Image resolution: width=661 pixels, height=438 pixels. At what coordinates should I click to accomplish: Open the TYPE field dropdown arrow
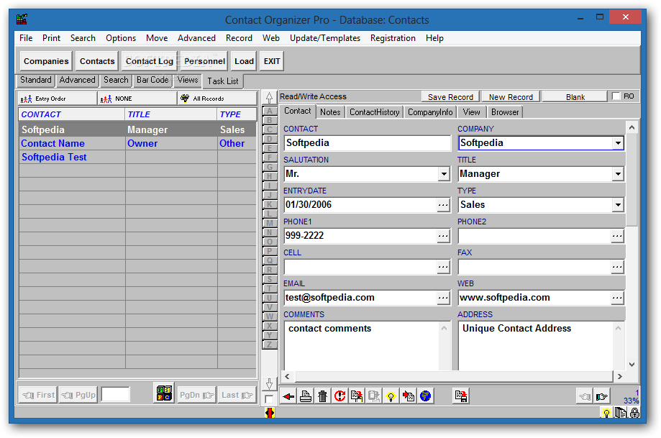618,205
